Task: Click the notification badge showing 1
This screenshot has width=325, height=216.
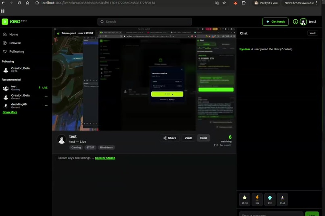Action: [295, 21]
